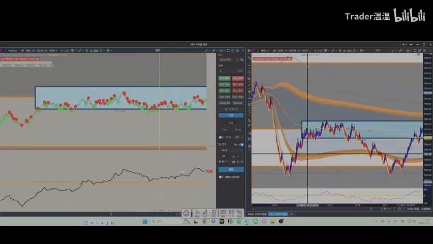Click the Flat button in order panel
This screenshot has width=433, height=244.
[225, 129]
